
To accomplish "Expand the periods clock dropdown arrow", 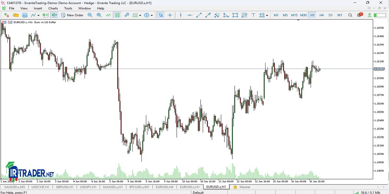I will (x=151, y=15).
